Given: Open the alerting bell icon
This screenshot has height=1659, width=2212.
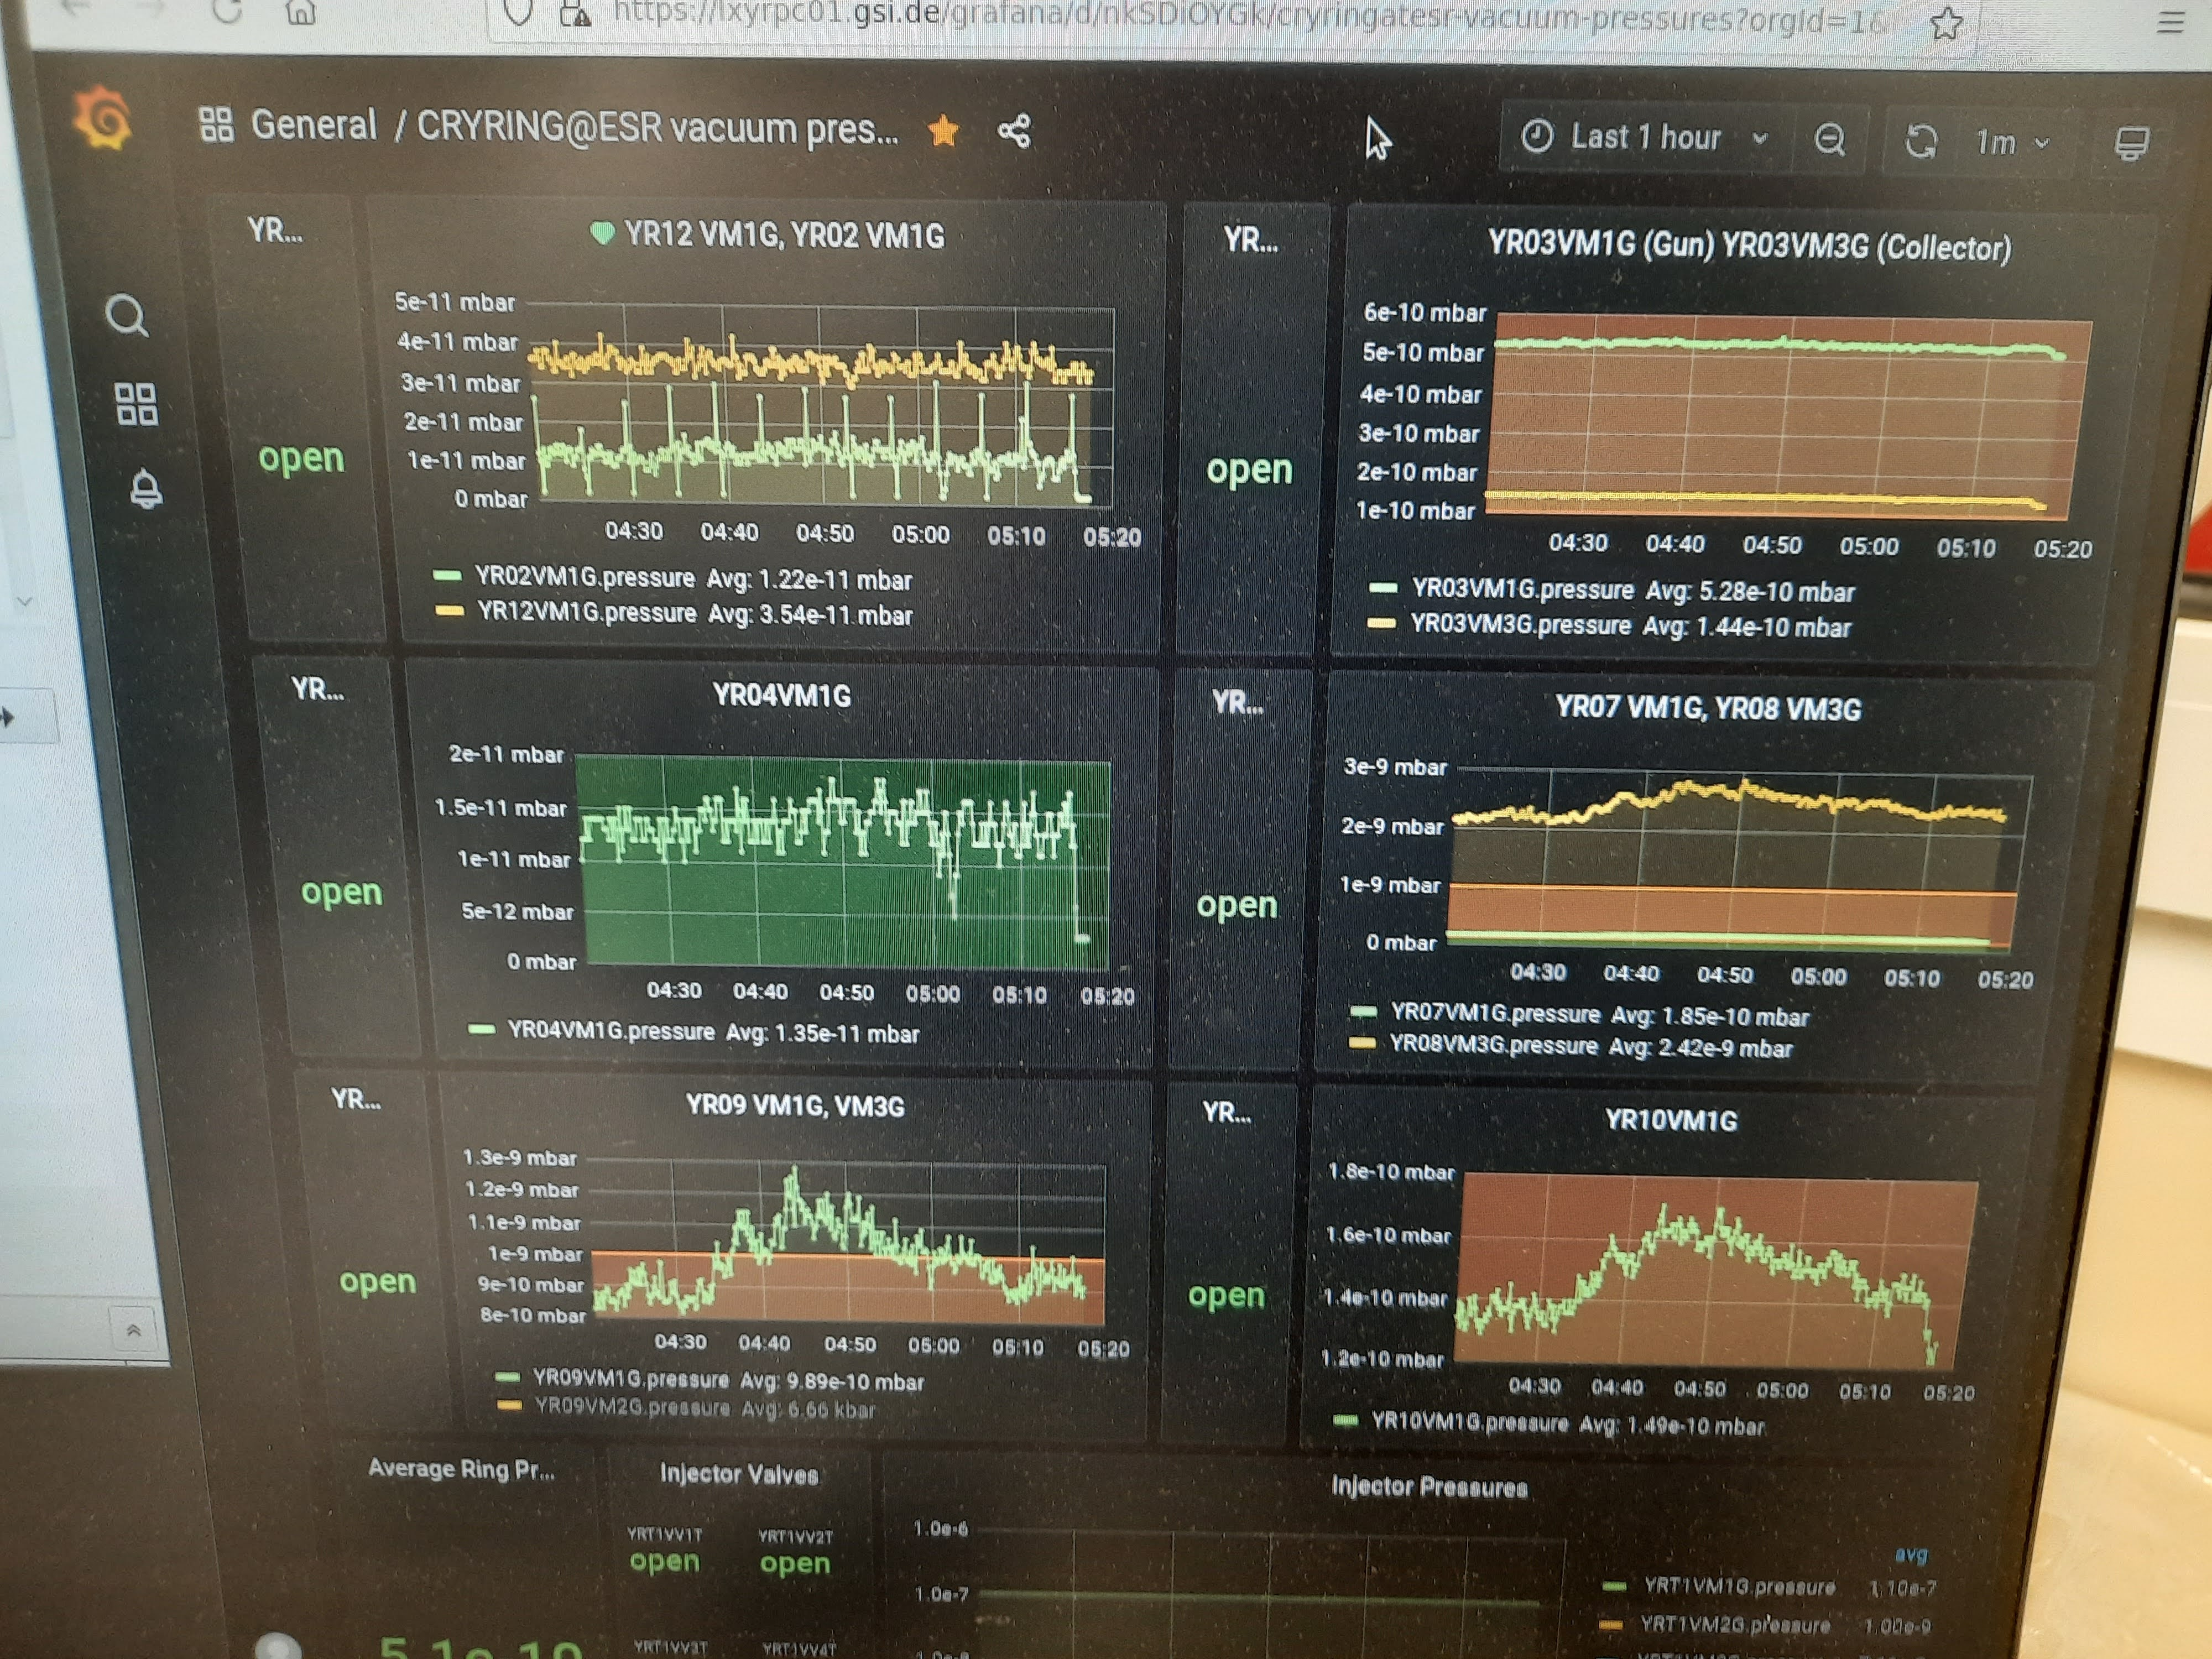Looking at the screenshot, I should (146, 489).
